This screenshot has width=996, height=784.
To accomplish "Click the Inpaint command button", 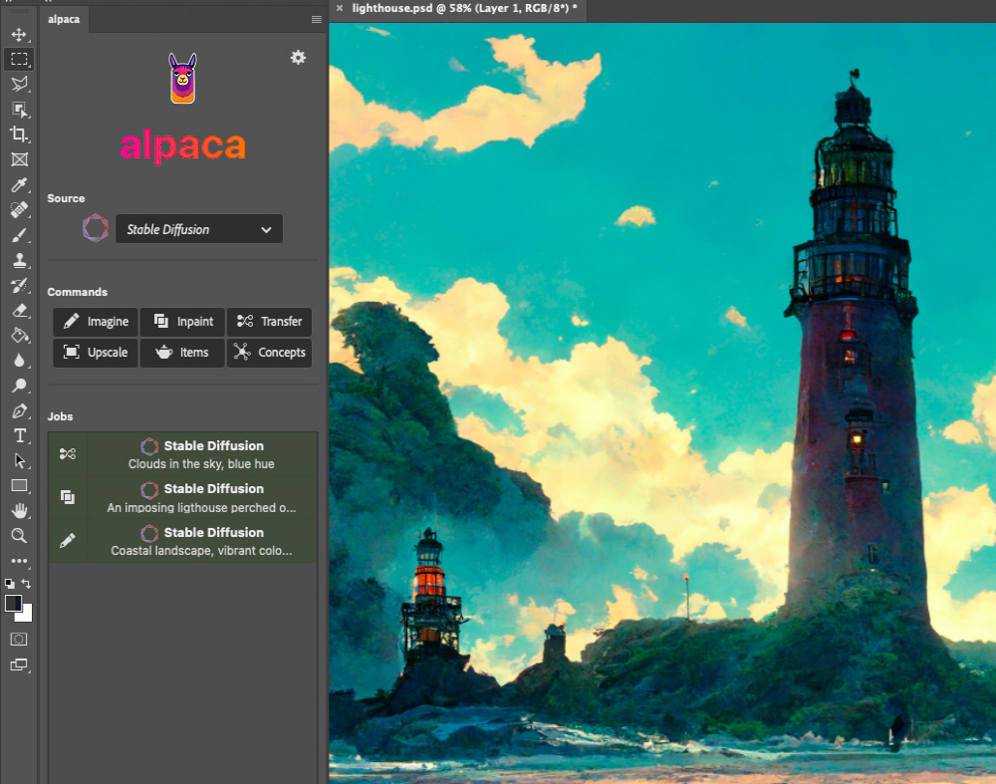I will tap(182, 322).
